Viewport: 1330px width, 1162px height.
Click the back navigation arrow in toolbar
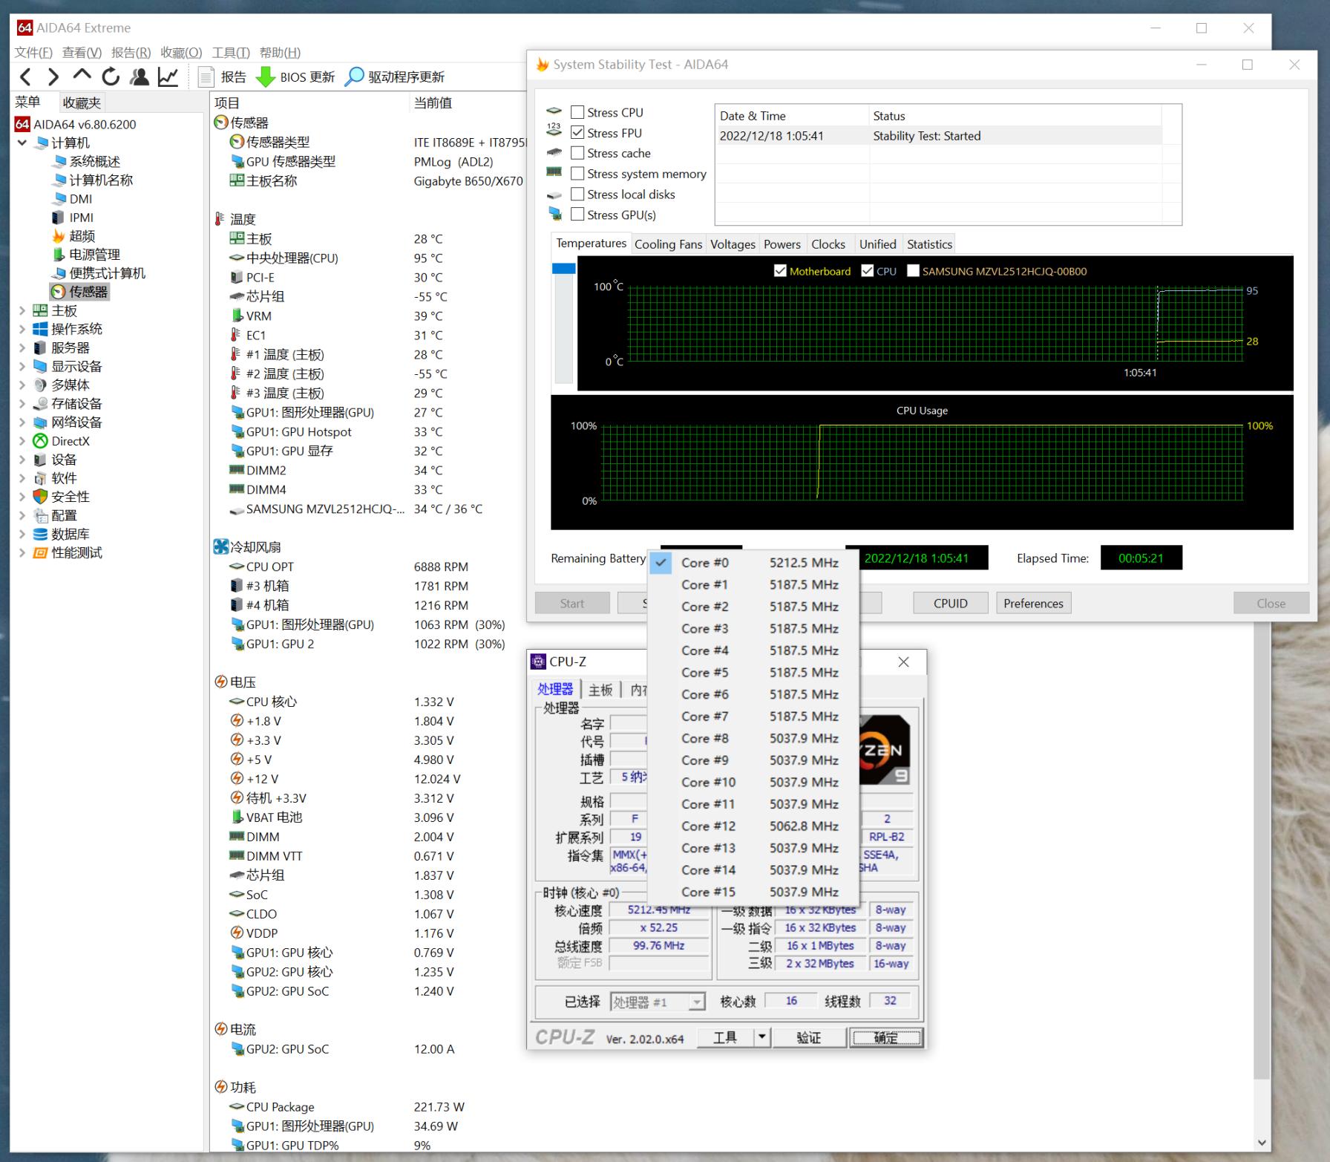point(26,76)
